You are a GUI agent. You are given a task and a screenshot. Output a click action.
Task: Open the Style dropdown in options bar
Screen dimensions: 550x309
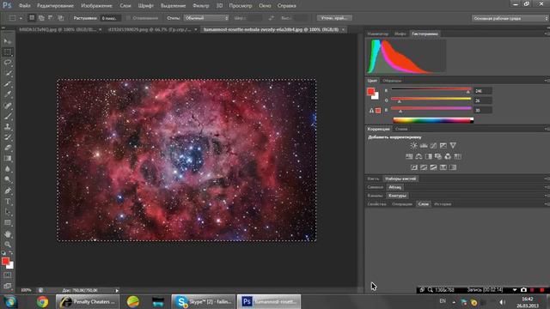(x=206, y=18)
